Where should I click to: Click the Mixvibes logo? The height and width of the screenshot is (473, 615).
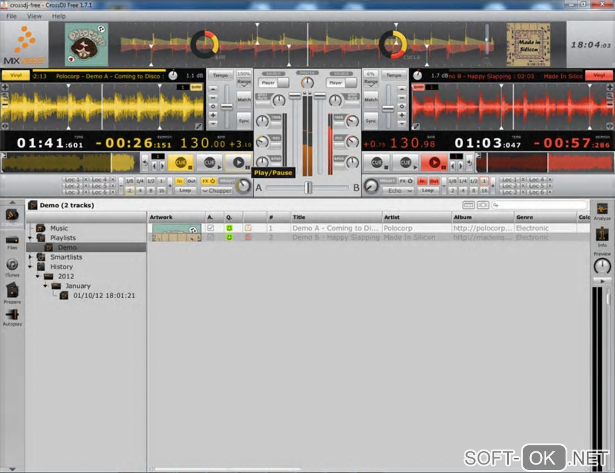24,44
